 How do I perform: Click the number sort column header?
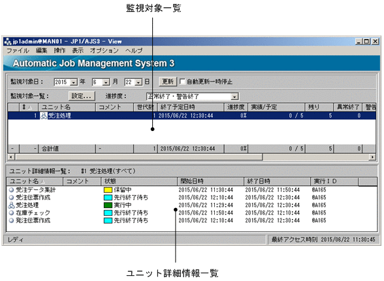[x=29, y=107]
